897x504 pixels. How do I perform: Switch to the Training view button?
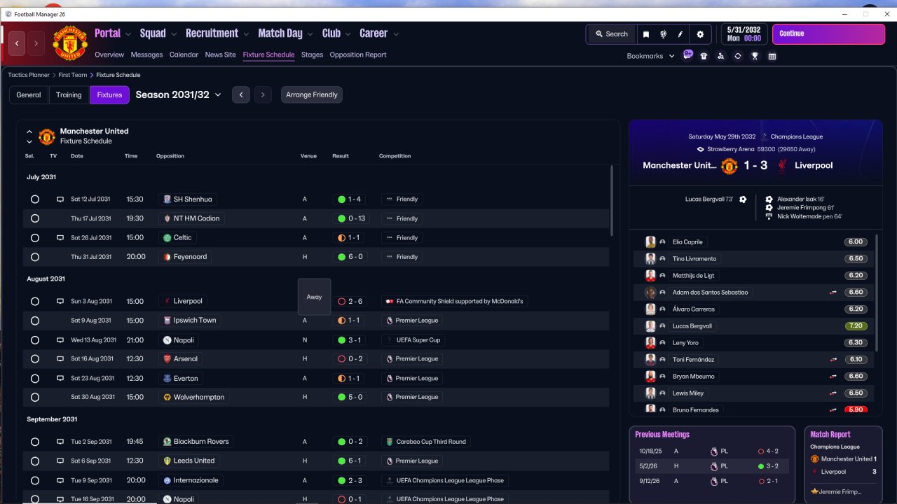[69, 94]
